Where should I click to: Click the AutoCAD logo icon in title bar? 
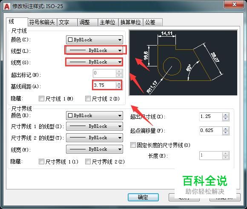click(7, 6)
